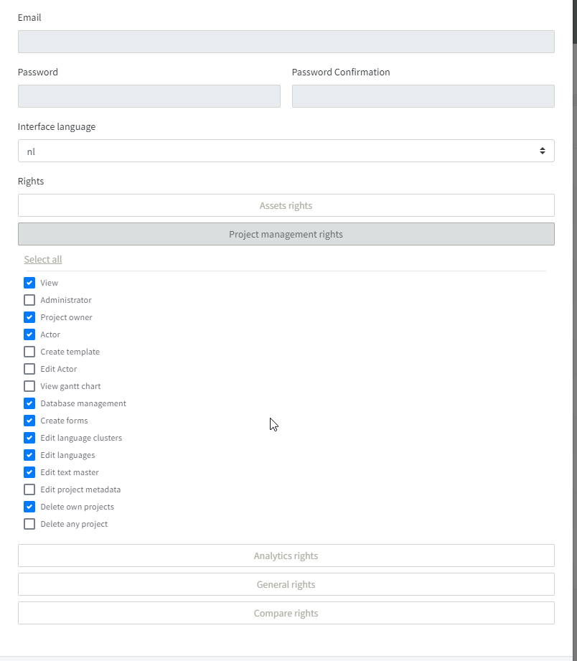Uncheck Delete own projects checkbox
This screenshot has width=577, height=661.
[x=29, y=507]
